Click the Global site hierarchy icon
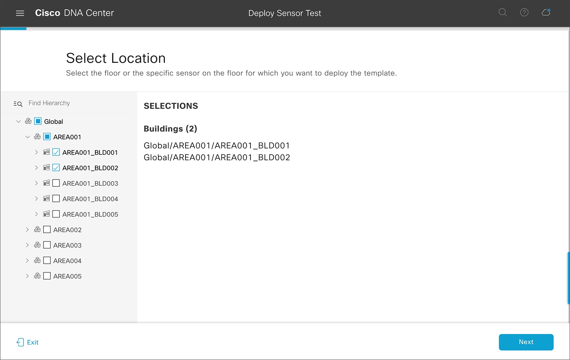The image size is (570, 360). (28, 121)
